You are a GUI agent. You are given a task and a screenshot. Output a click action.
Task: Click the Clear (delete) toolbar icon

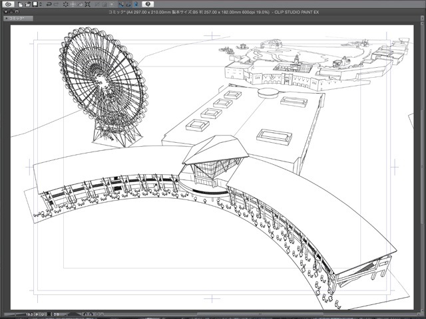coord(66,5)
